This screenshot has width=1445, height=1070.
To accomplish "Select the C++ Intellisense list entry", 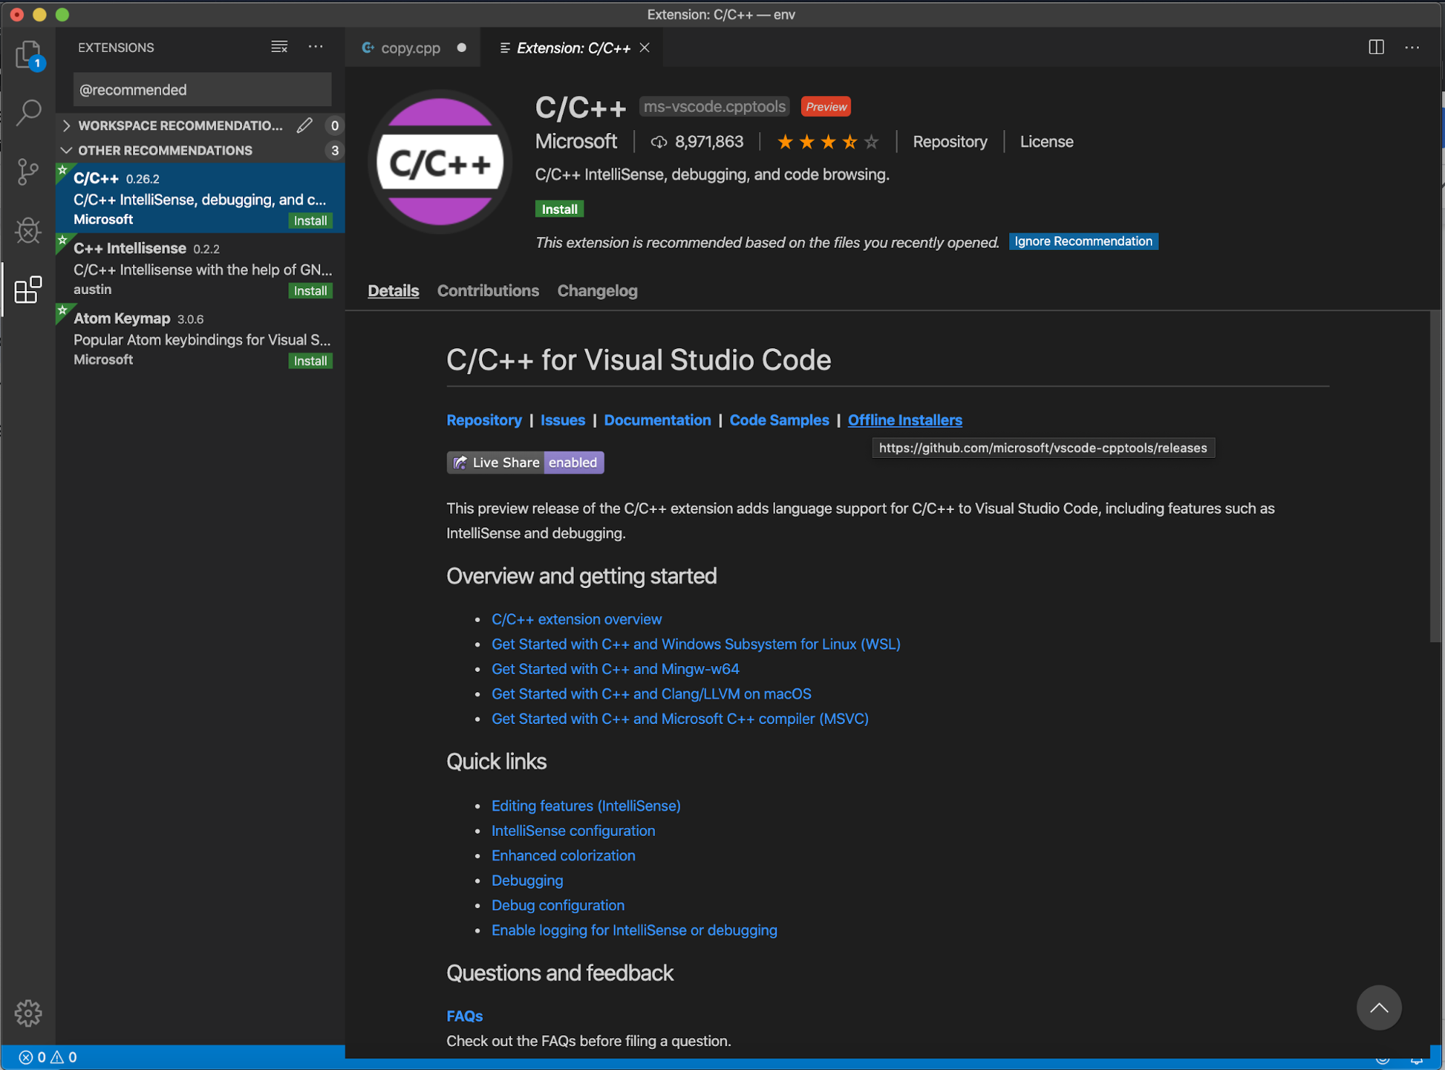I will tap(200, 268).
